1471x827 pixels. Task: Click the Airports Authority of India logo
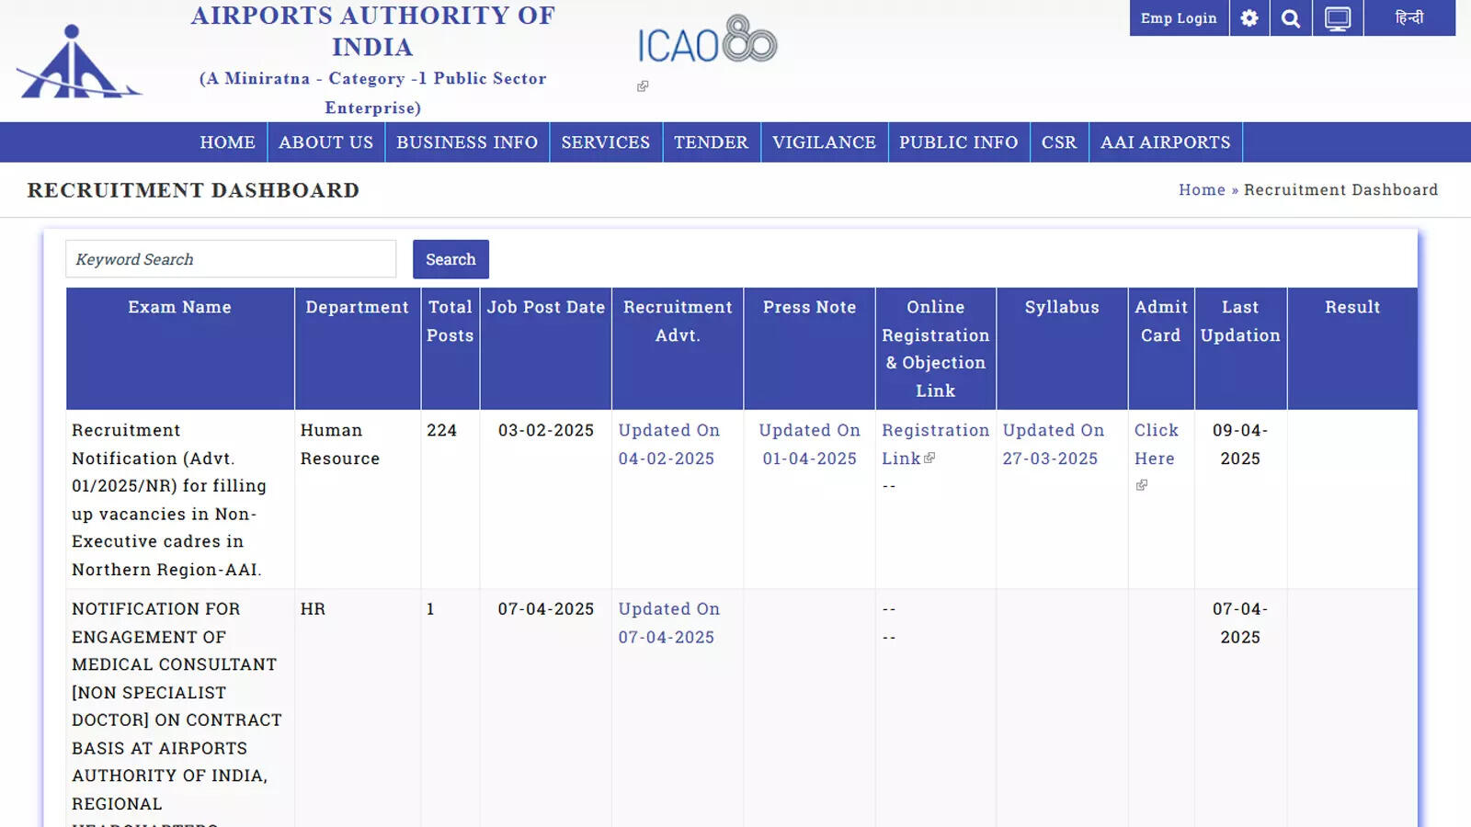point(79,62)
